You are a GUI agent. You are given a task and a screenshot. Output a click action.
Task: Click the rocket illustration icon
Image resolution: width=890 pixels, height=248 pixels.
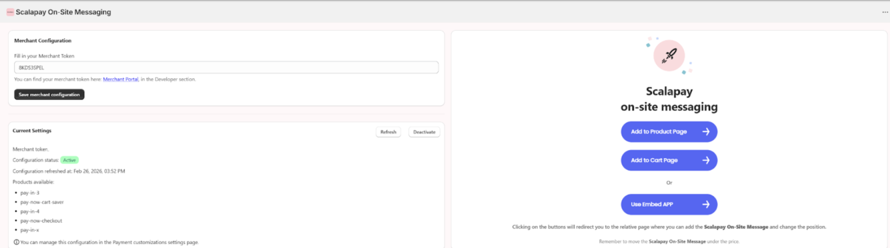click(669, 56)
